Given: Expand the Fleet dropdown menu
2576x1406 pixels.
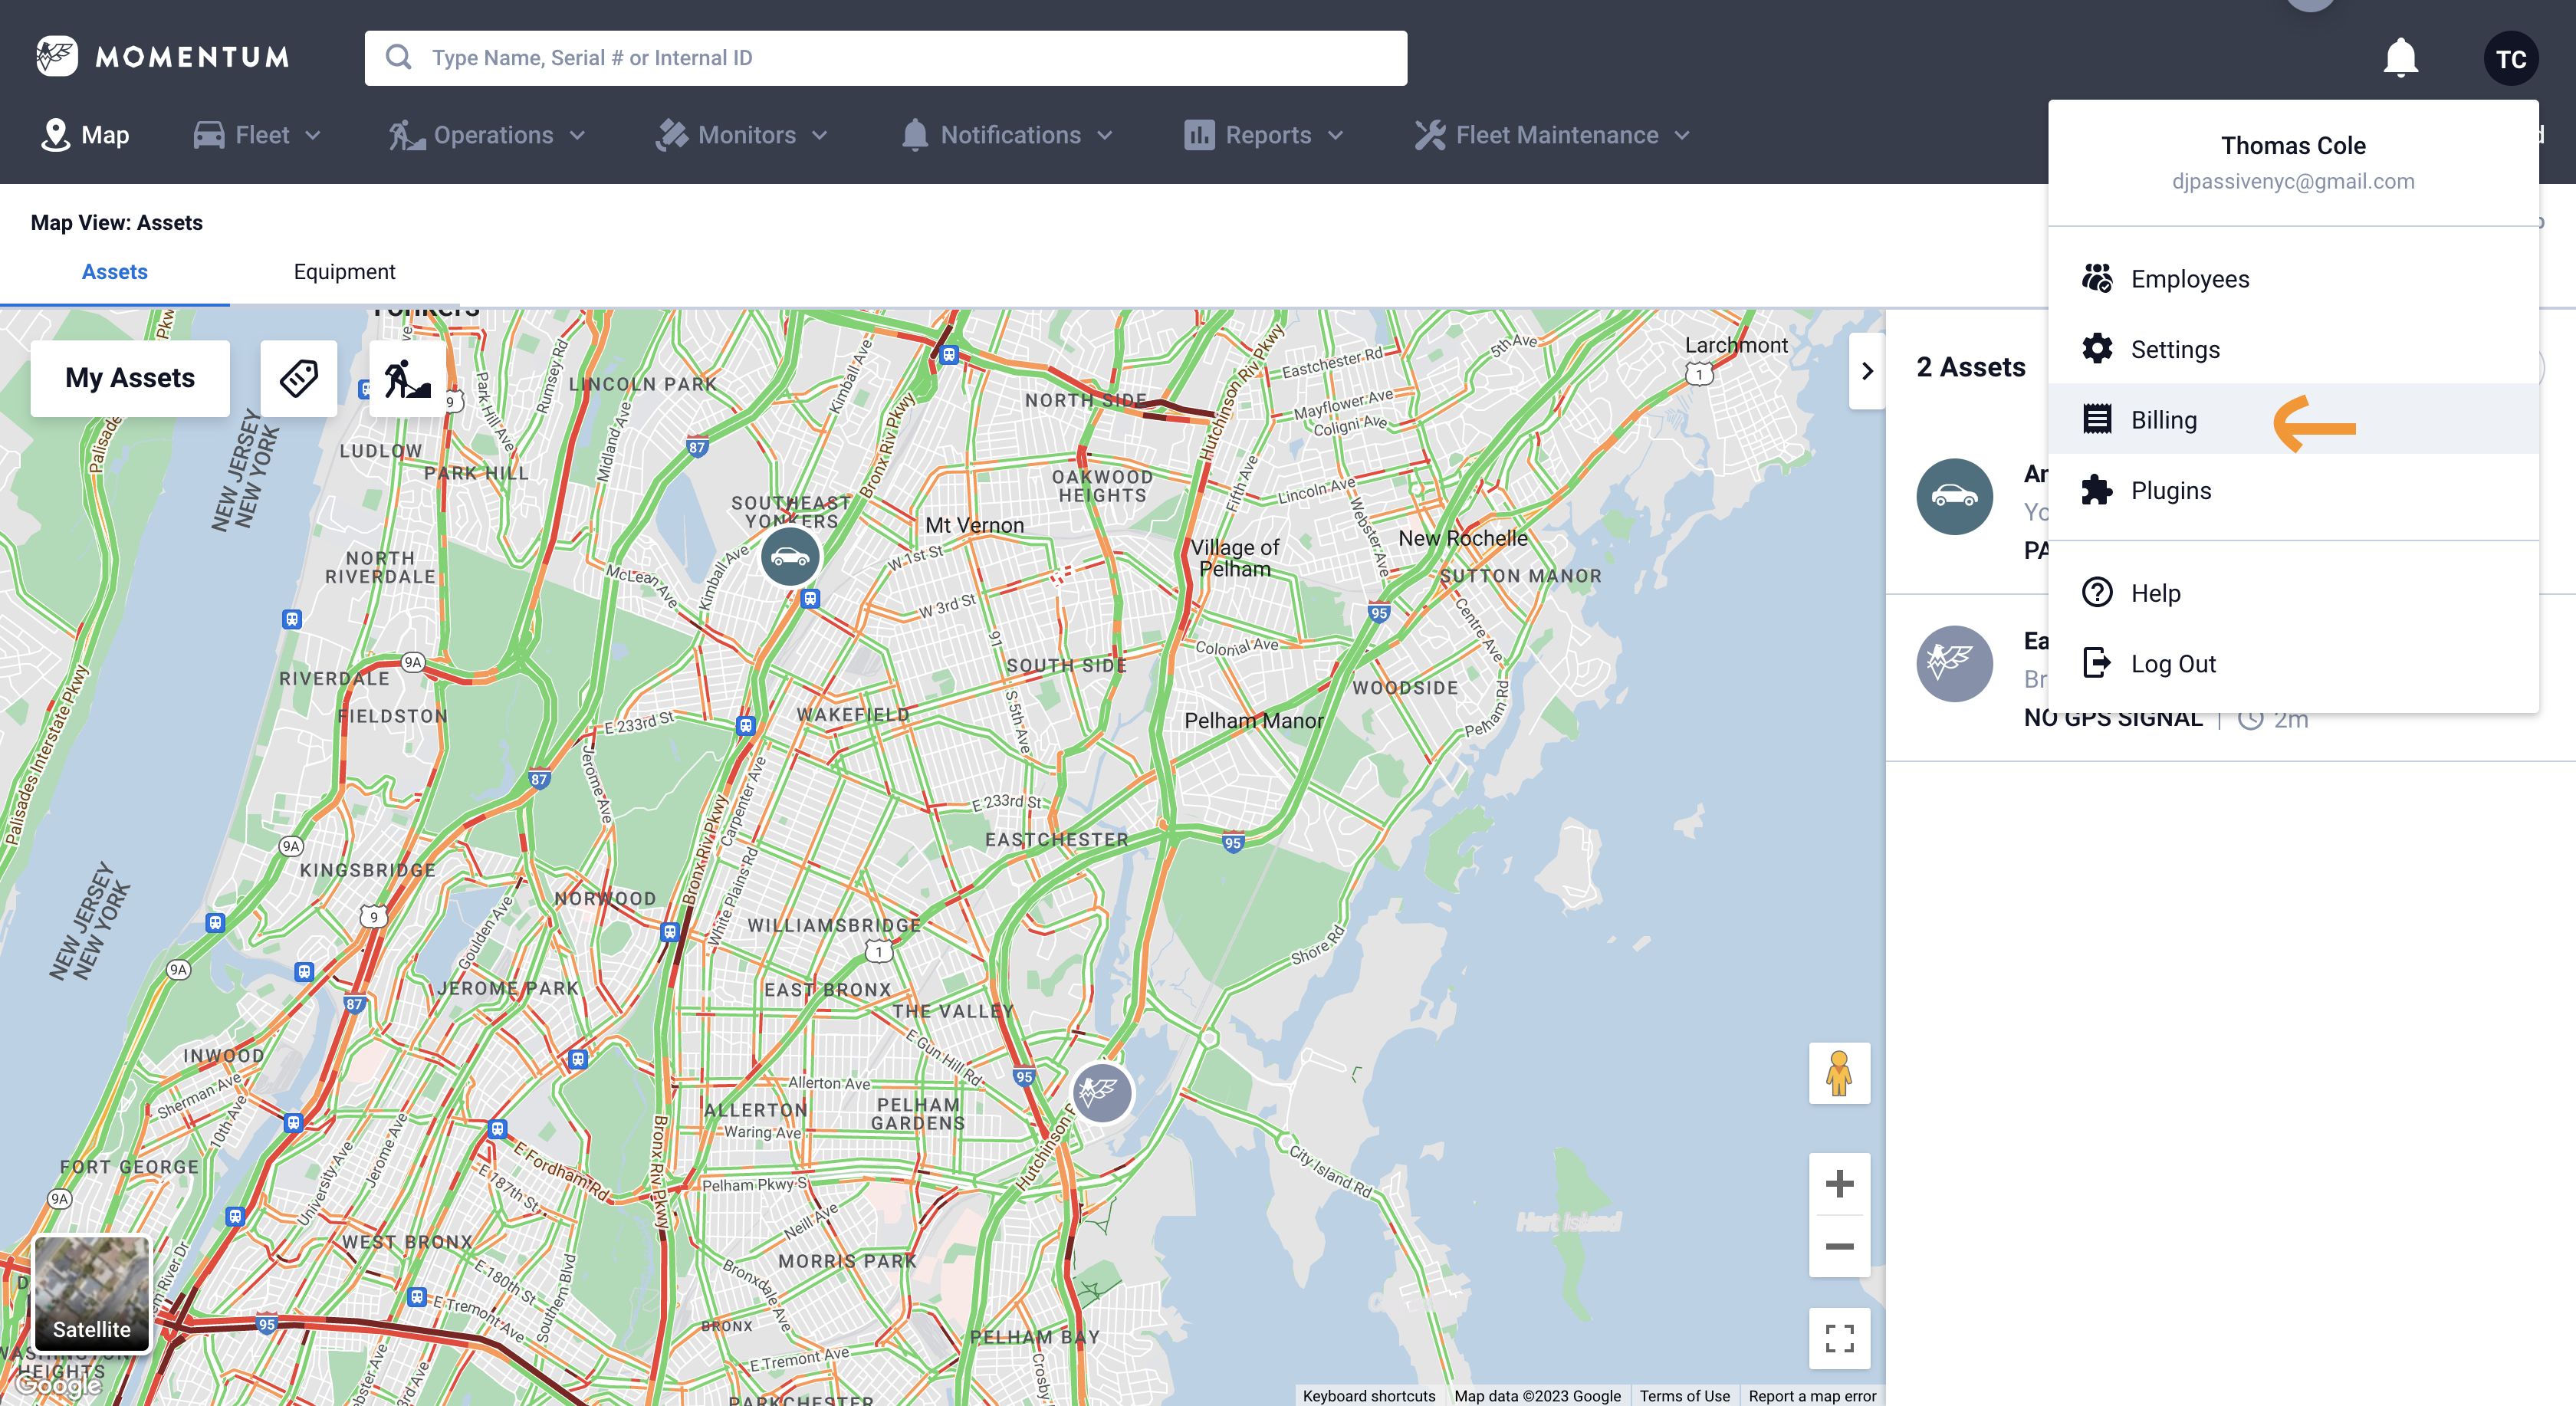Looking at the screenshot, I should (x=258, y=135).
